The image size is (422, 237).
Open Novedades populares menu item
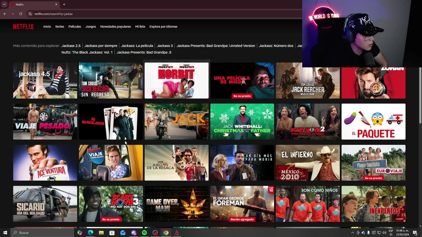115,27
